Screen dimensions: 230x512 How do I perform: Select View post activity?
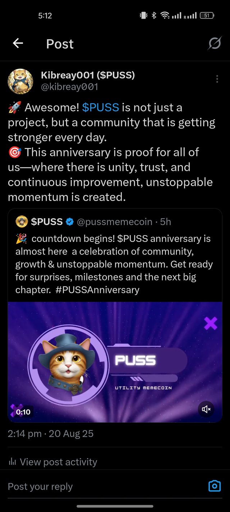(x=58, y=462)
